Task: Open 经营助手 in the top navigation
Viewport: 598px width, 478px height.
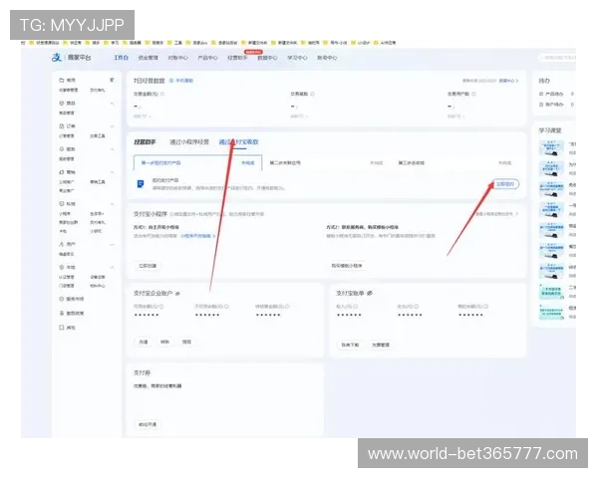Action: click(x=237, y=58)
